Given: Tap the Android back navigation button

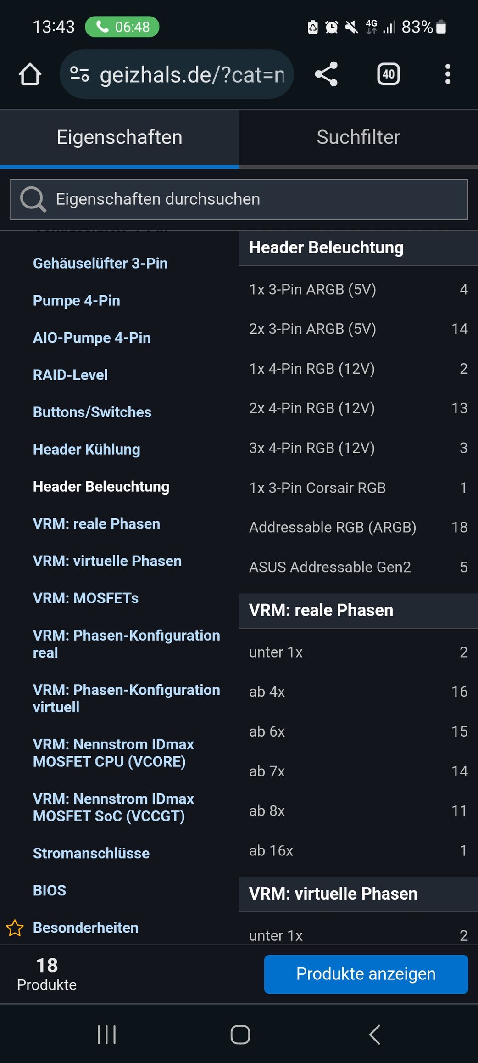Looking at the screenshot, I should (374, 1035).
